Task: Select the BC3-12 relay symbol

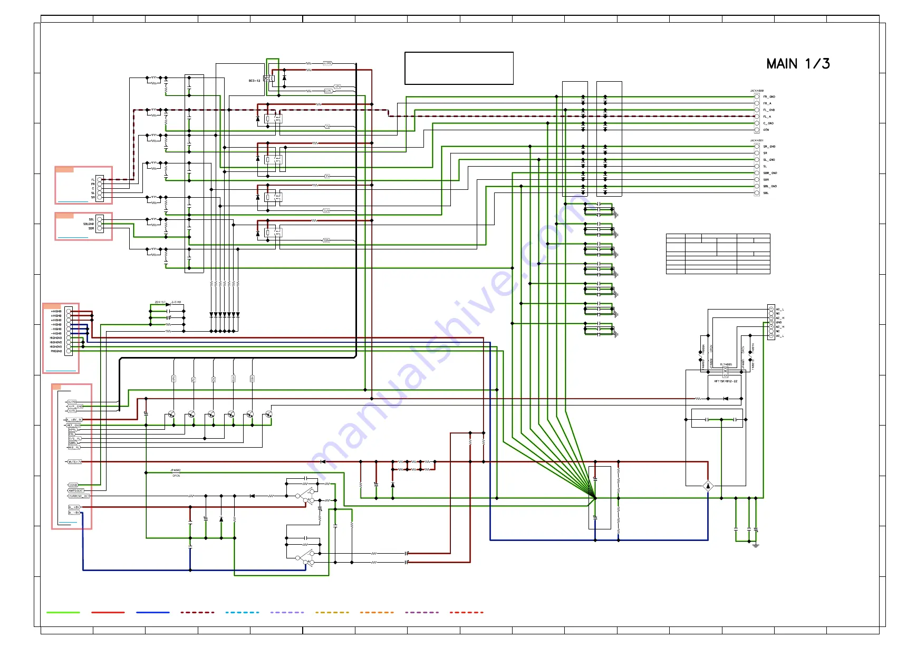Action: [269, 79]
